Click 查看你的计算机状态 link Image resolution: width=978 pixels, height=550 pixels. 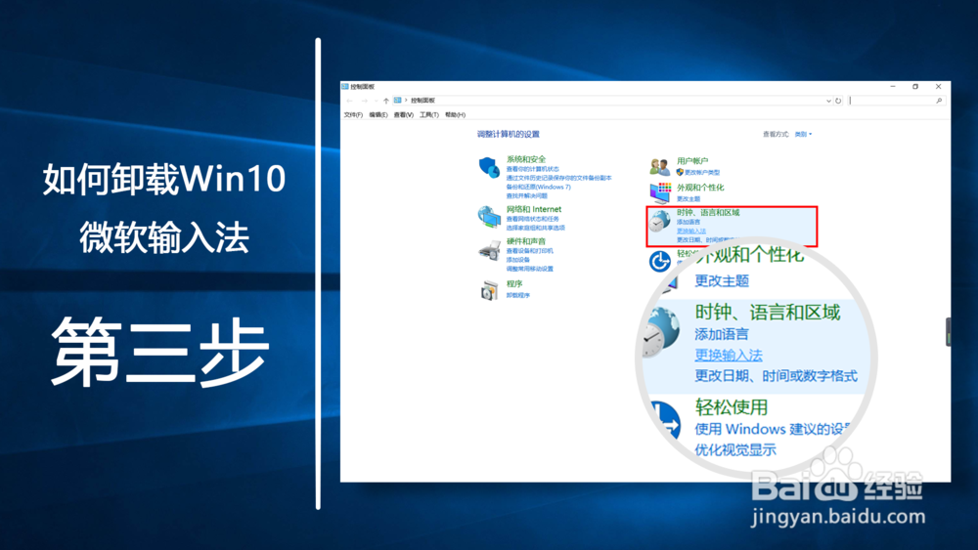533,169
